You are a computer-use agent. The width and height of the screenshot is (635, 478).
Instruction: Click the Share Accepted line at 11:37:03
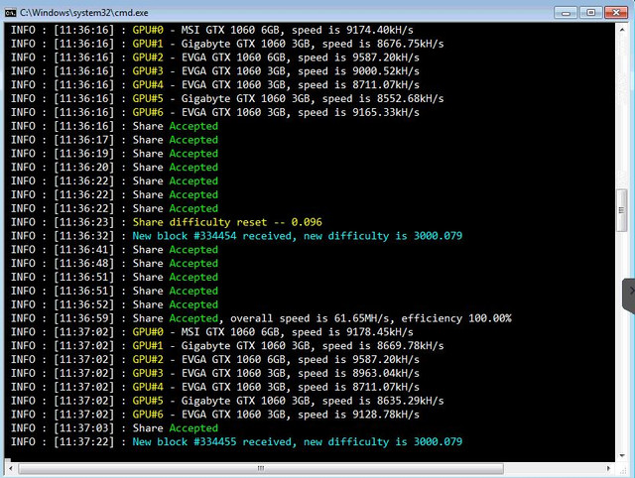(115, 428)
